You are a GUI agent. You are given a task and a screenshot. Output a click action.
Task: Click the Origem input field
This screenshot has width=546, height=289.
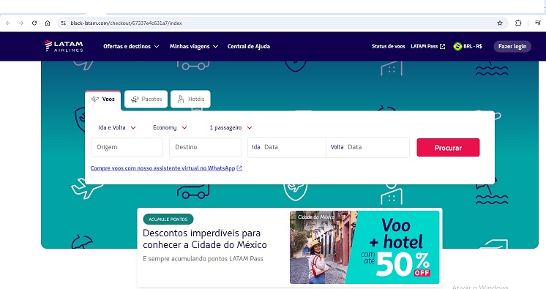(127, 147)
